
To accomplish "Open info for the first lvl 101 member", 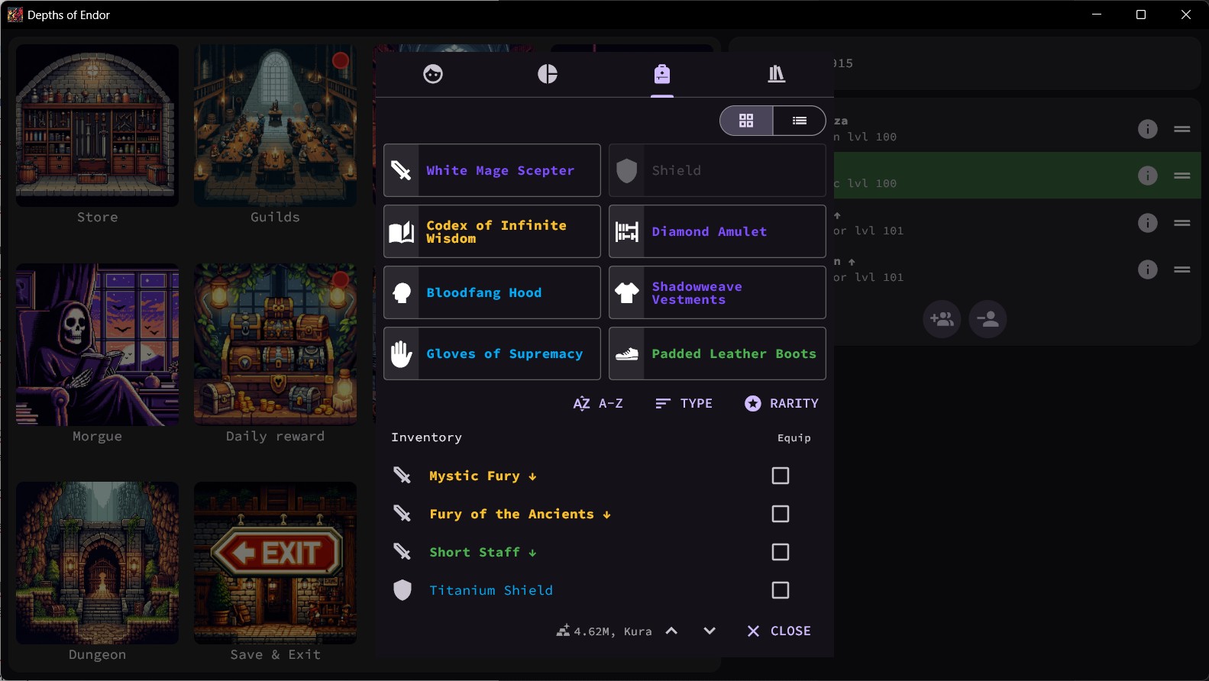I will tap(1148, 223).
